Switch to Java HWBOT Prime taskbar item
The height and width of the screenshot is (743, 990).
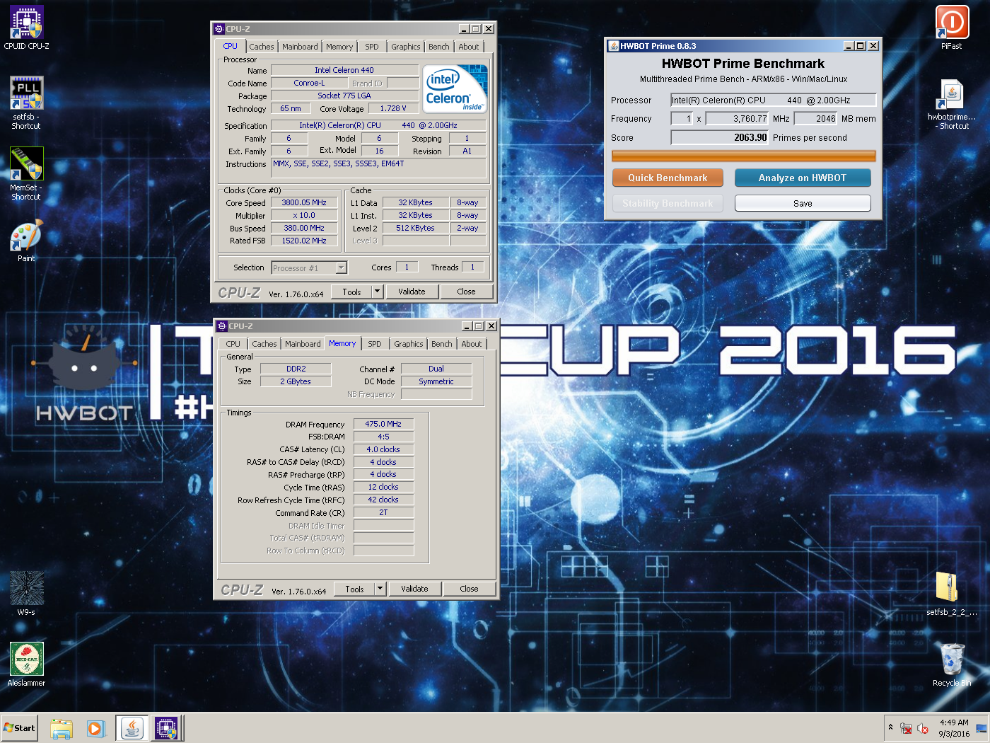pyautogui.click(x=132, y=728)
